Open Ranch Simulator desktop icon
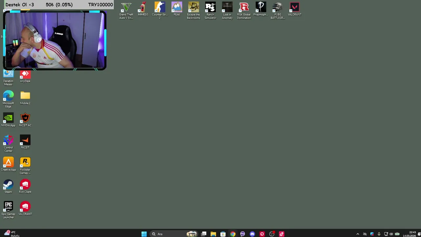The image size is (421, 237). [x=210, y=11]
